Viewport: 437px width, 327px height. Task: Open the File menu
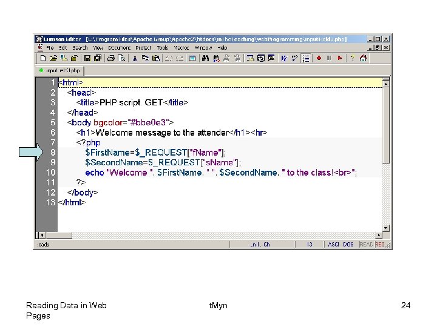[50, 48]
